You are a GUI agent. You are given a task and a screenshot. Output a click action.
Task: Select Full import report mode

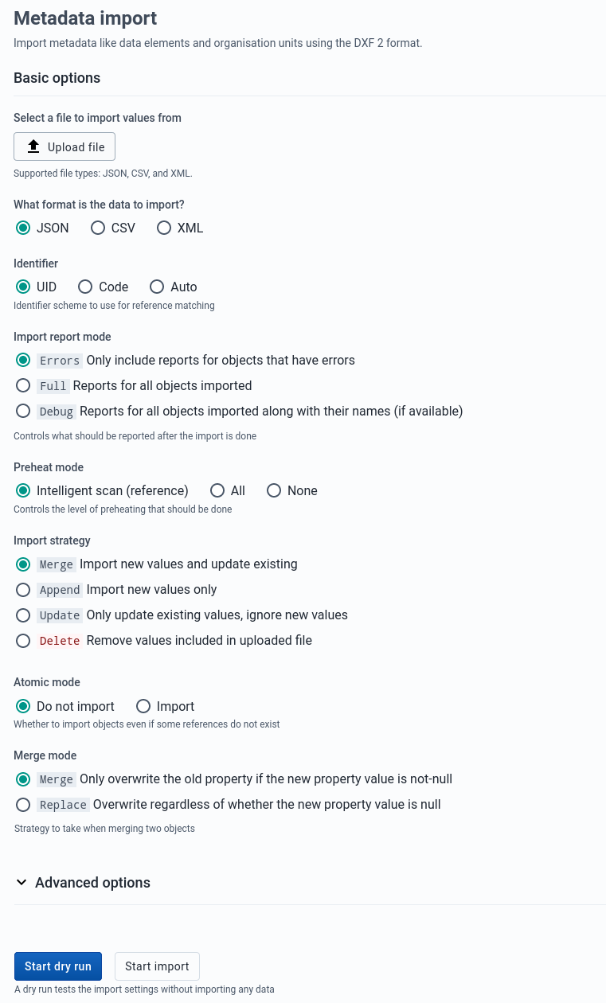23,385
